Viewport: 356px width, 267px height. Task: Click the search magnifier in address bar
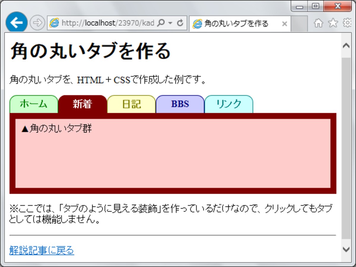point(160,23)
